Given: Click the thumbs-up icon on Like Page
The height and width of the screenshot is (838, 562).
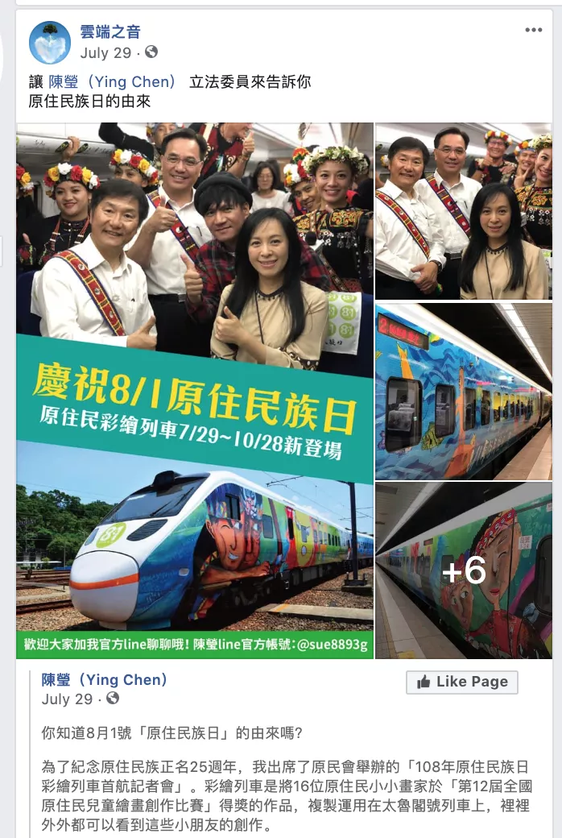Looking at the screenshot, I should coord(424,682).
